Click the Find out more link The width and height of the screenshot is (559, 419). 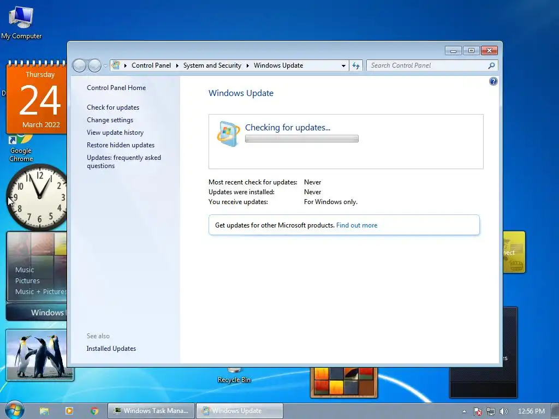[x=356, y=225]
